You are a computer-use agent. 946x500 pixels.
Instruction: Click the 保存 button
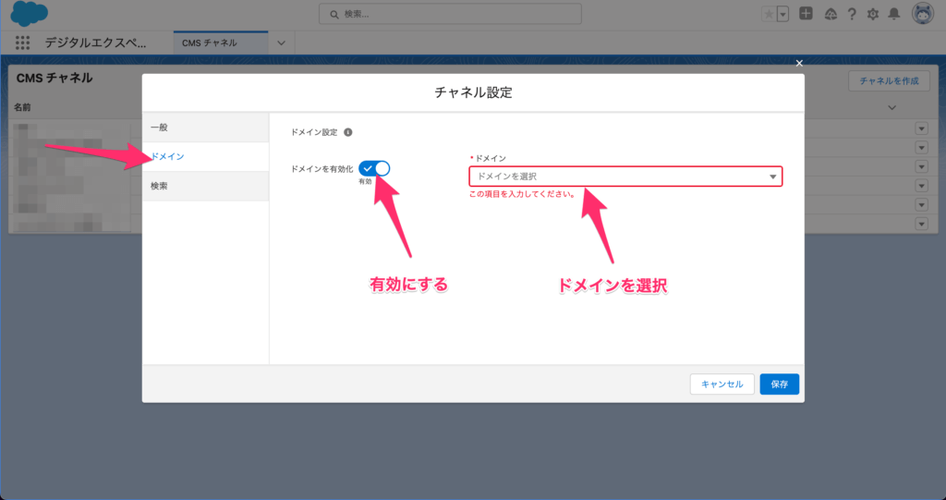coord(779,384)
